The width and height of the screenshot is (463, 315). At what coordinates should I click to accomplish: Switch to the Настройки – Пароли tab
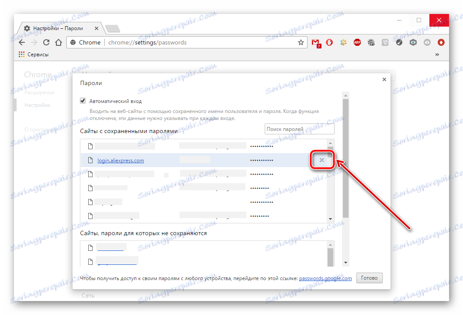[59, 27]
